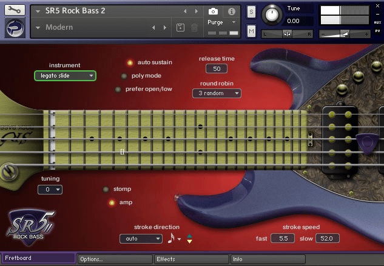
Task: Minimize the instrument with the dash button
Action: point(377,14)
